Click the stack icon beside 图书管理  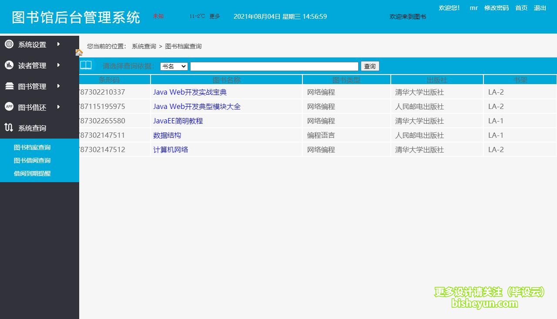tap(9, 86)
